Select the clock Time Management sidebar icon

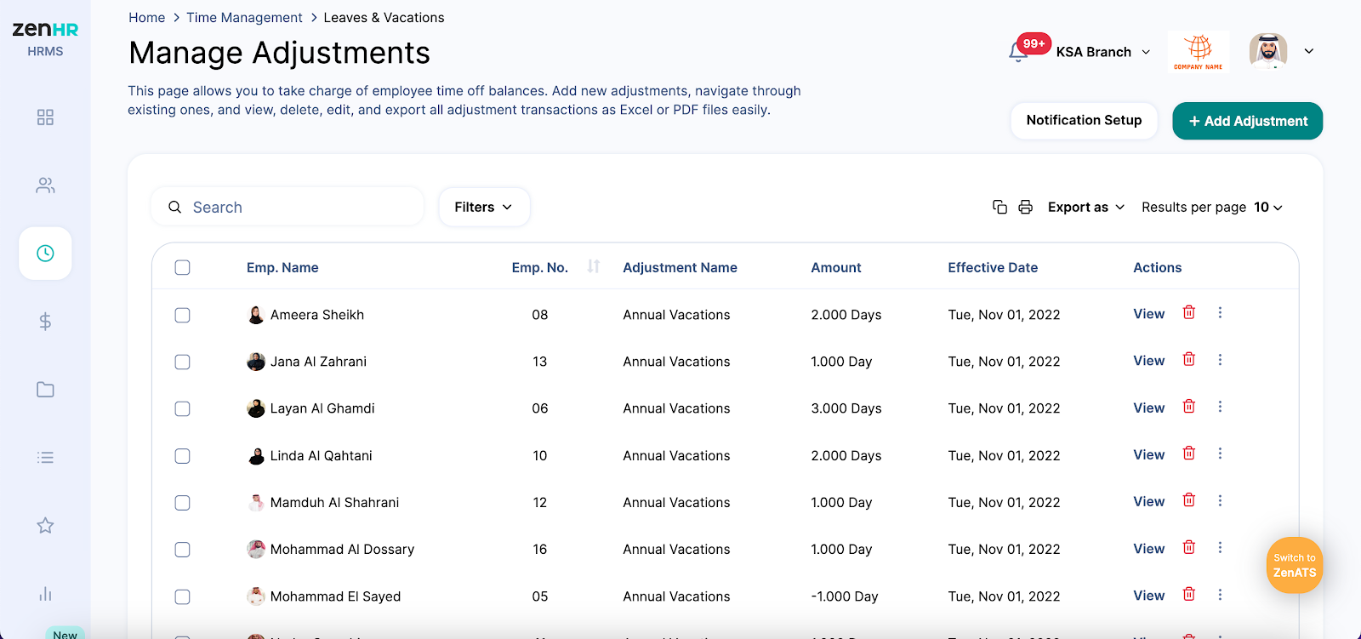pyautogui.click(x=45, y=254)
